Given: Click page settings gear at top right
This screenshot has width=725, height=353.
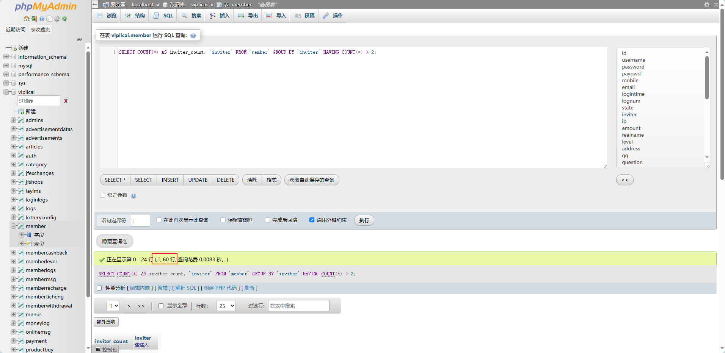Looking at the screenshot, I should [707, 5].
